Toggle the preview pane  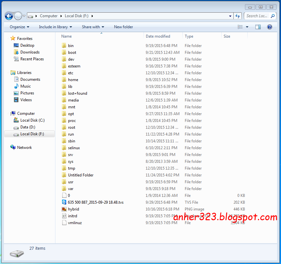pos(258,27)
